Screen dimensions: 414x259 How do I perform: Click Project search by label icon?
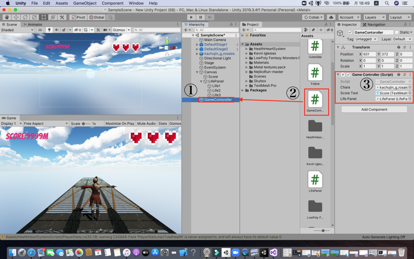pos(313,30)
